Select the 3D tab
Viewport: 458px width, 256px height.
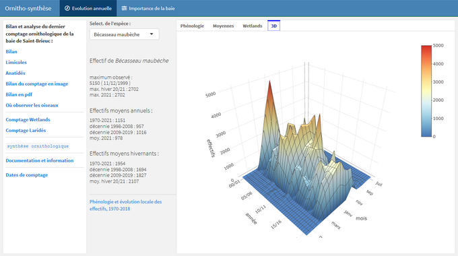(x=274, y=26)
